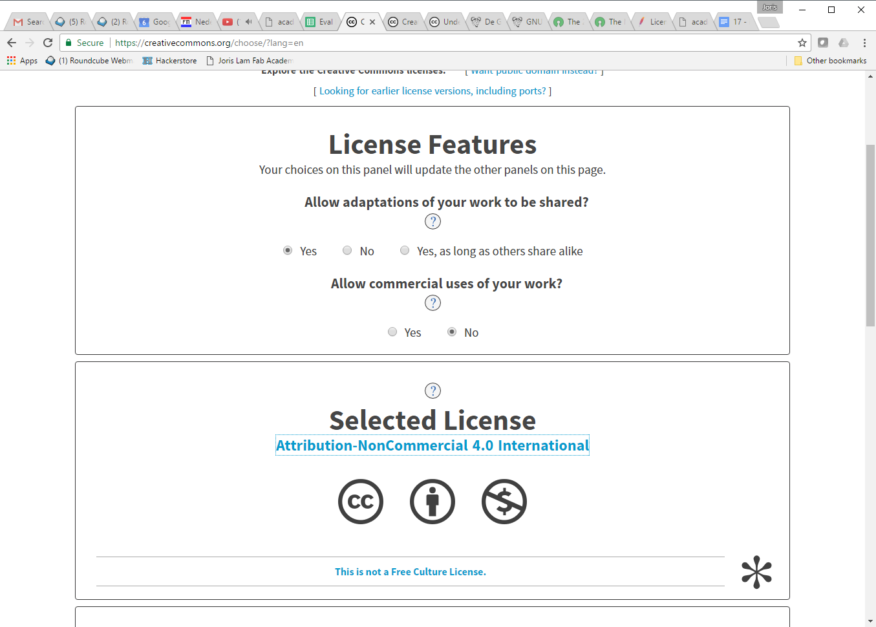876x627 pixels.
Task: Switch to the GNU tab
Action: point(527,22)
